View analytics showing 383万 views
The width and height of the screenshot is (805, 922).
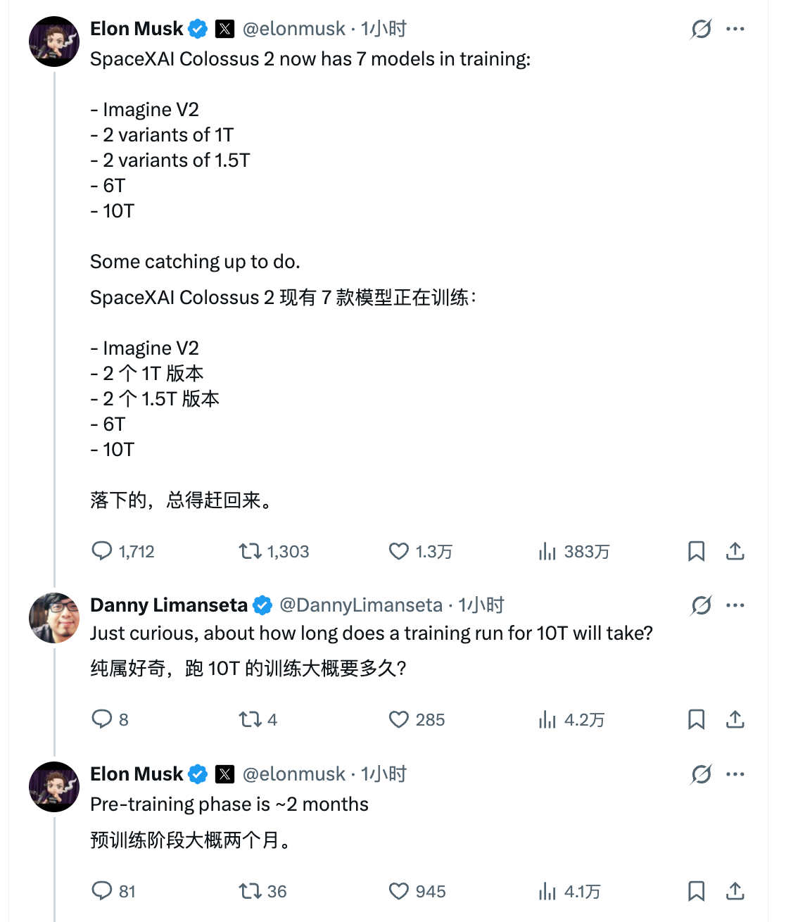point(547,552)
